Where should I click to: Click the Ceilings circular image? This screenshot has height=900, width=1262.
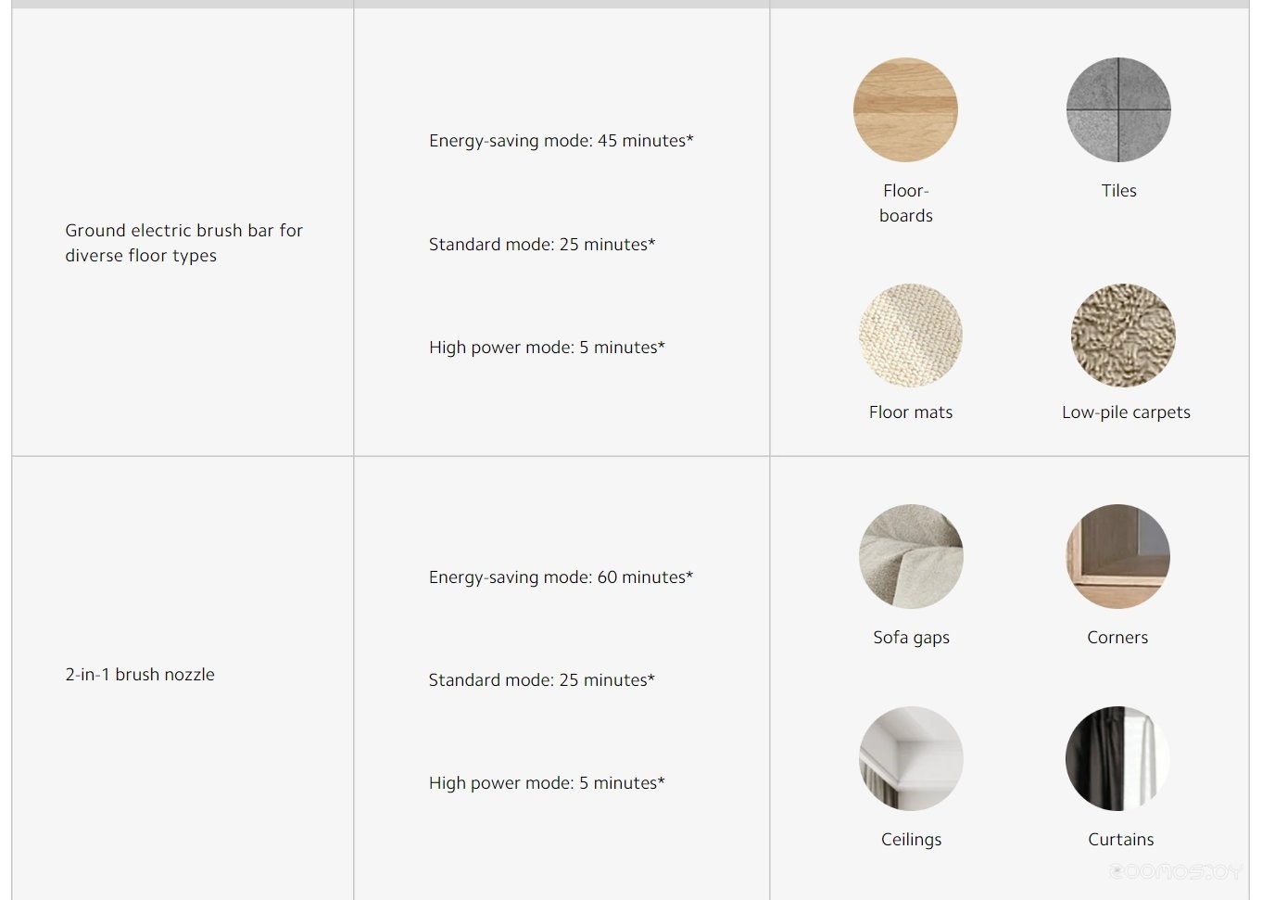pyautogui.click(x=911, y=758)
